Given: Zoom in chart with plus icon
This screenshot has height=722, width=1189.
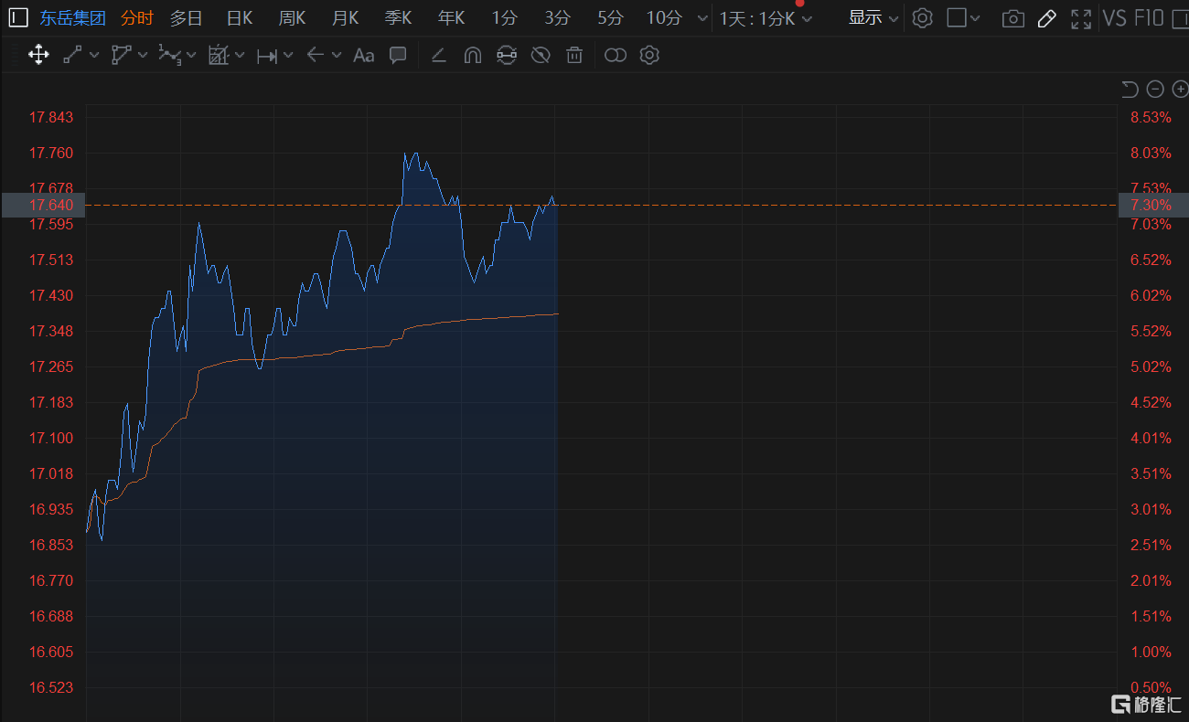Looking at the screenshot, I should [x=1180, y=89].
